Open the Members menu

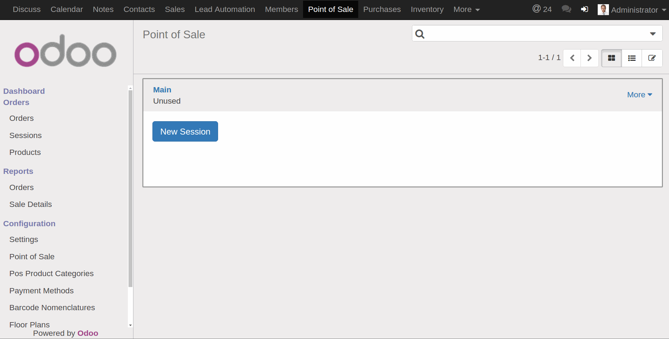(x=281, y=9)
